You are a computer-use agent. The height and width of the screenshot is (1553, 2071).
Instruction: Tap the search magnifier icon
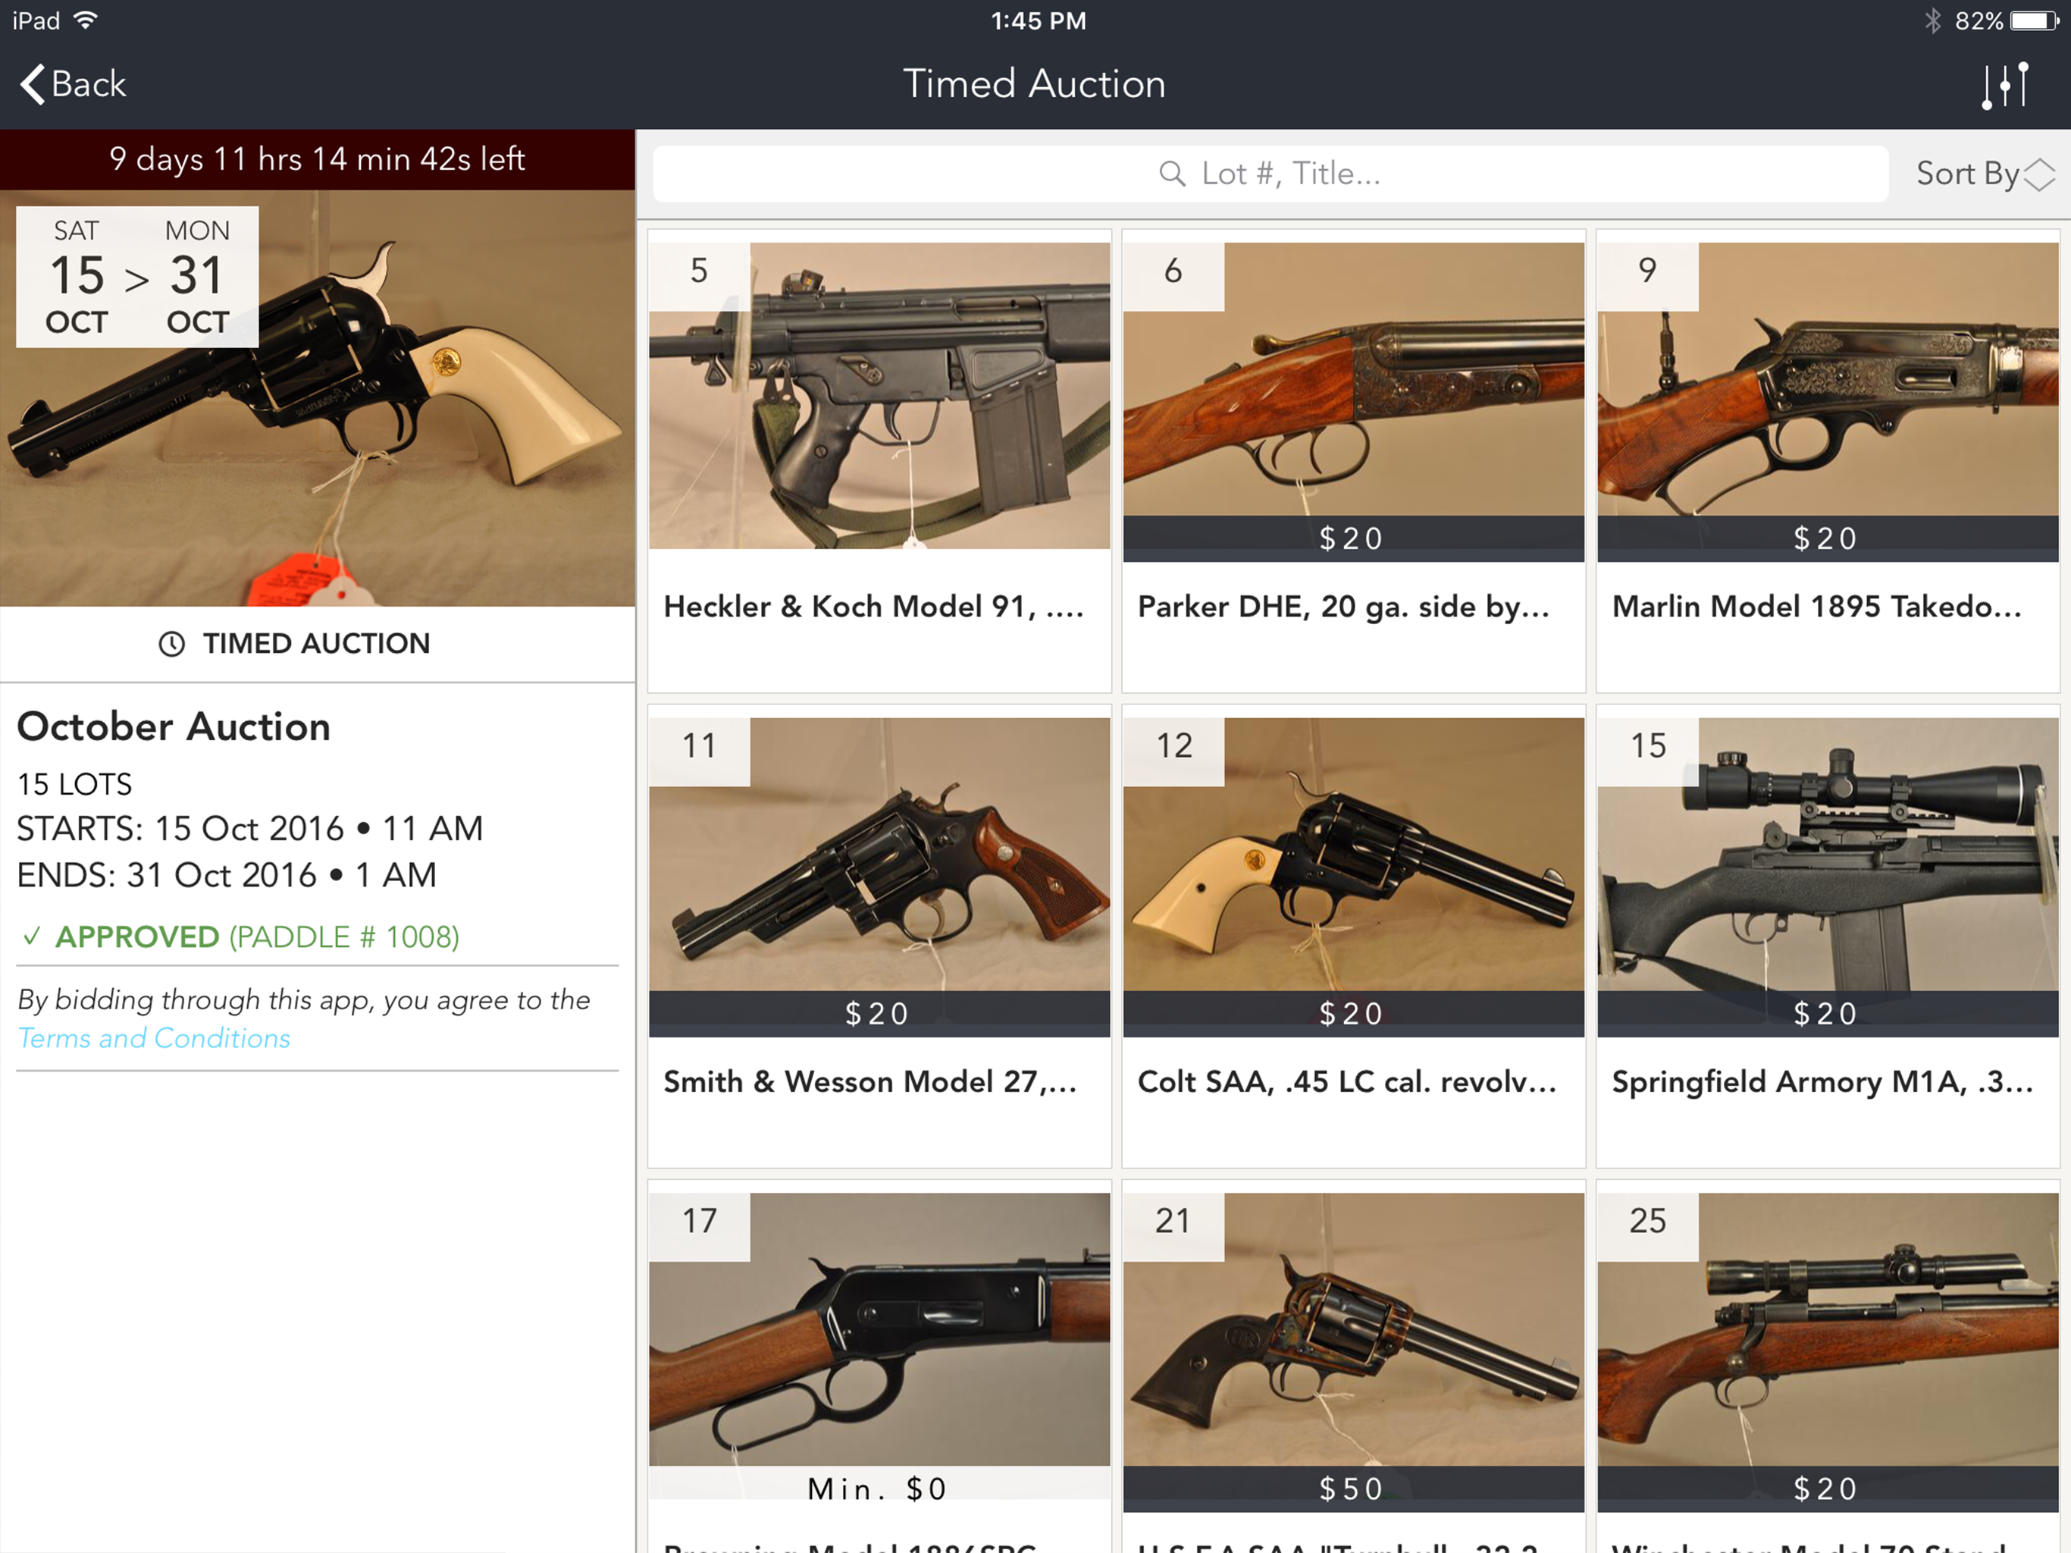[1171, 174]
